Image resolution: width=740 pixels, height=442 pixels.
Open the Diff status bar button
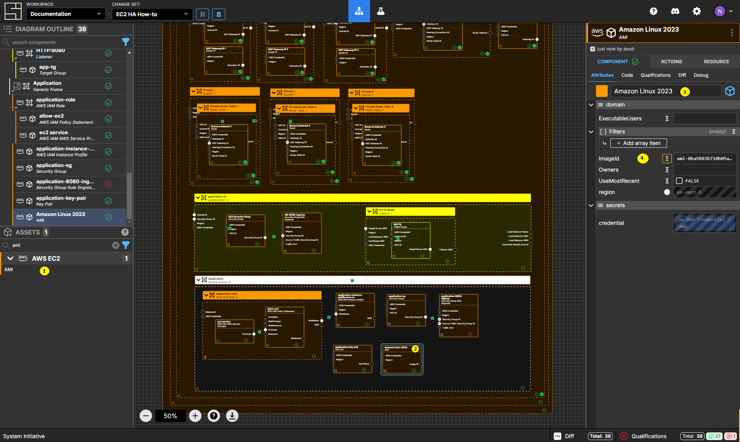point(564,436)
